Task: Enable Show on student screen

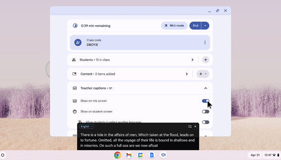Action: coord(206,112)
